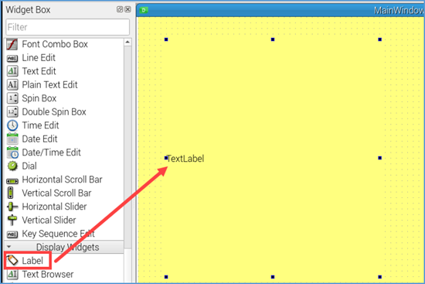The image size is (425, 284).
Task: Pick the Line Edit widget icon
Action: coord(12,58)
